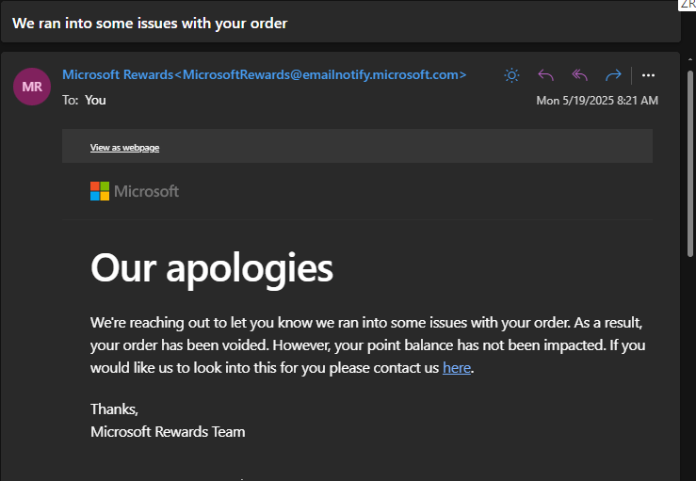Click the Reply all double-arrow icon

(579, 75)
